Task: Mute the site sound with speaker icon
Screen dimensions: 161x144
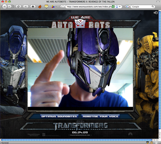Action: 156,13
